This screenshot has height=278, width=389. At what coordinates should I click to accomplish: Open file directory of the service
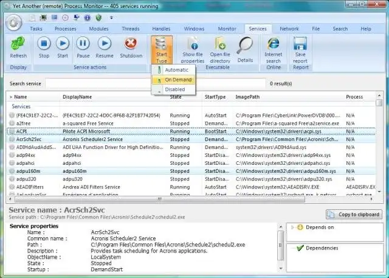[x=220, y=50]
